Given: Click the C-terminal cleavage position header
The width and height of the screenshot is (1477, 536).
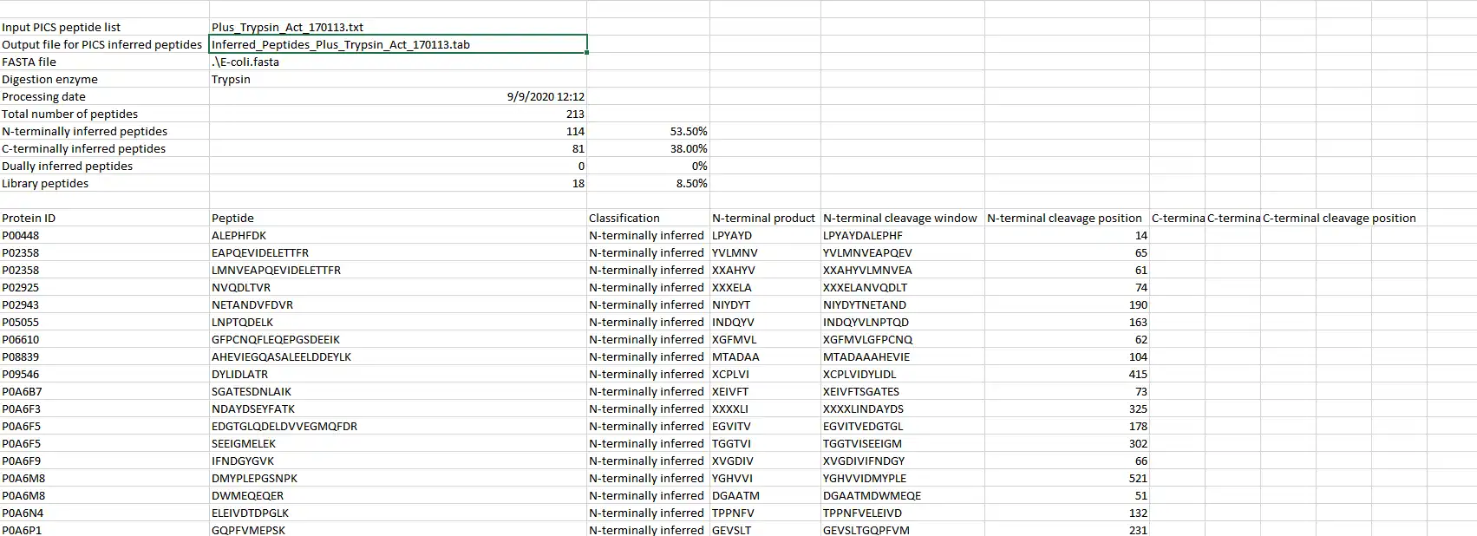Looking at the screenshot, I should click(x=1340, y=218).
